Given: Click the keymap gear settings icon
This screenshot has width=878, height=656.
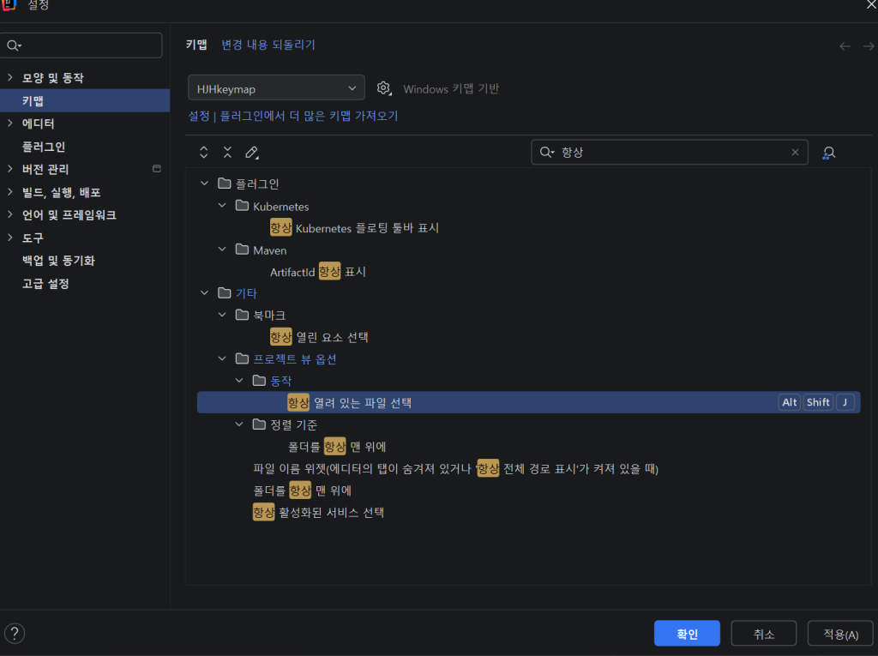Looking at the screenshot, I should coord(384,88).
